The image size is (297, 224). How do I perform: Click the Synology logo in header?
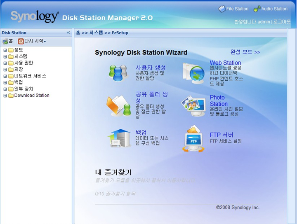(x=35, y=16)
